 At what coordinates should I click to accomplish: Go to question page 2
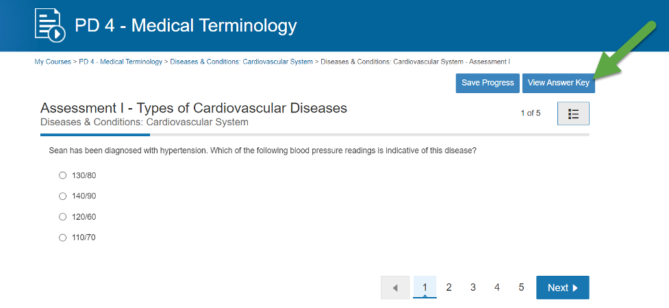[449, 287]
